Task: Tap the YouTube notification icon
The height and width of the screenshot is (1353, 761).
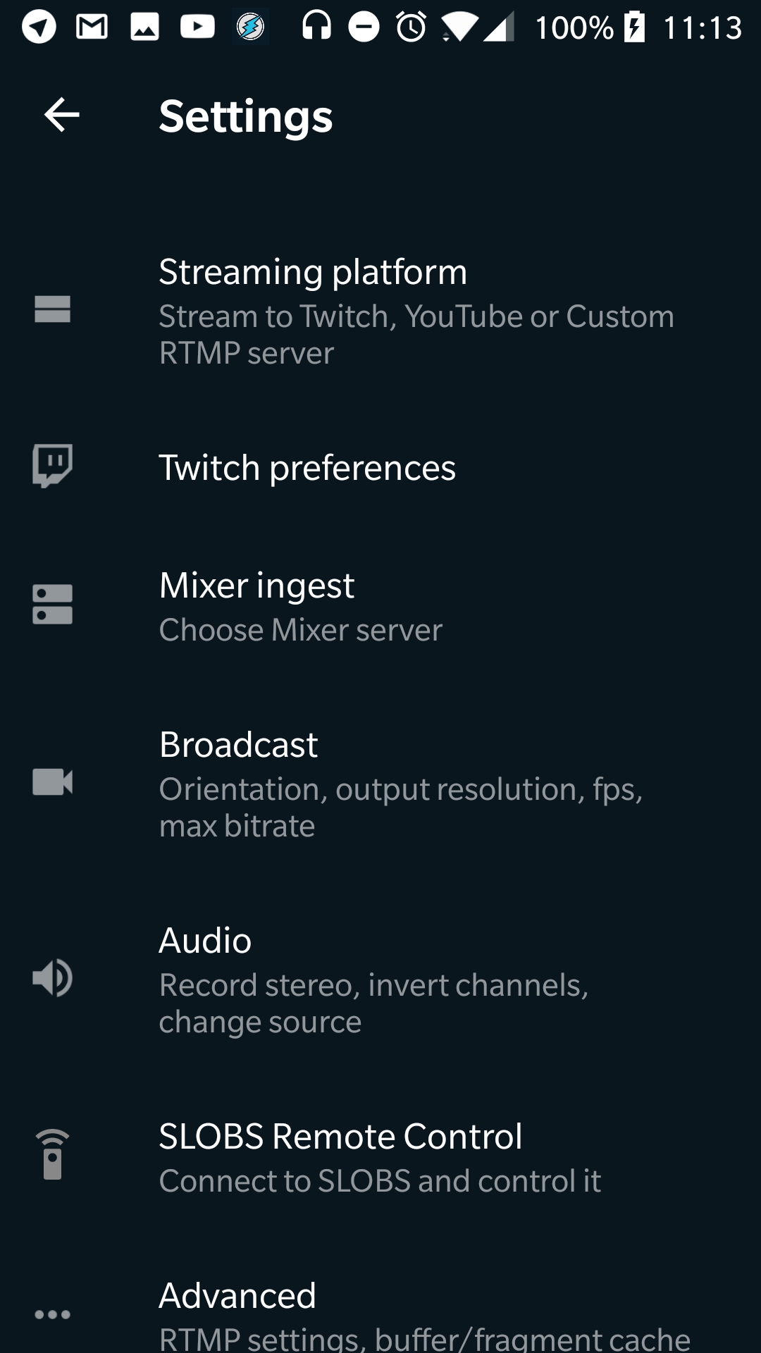Action: 197,27
